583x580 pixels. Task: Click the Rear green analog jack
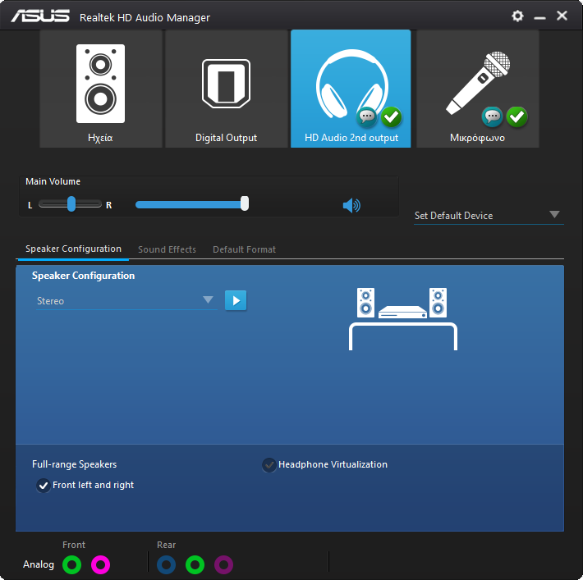click(x=195, y=564)
